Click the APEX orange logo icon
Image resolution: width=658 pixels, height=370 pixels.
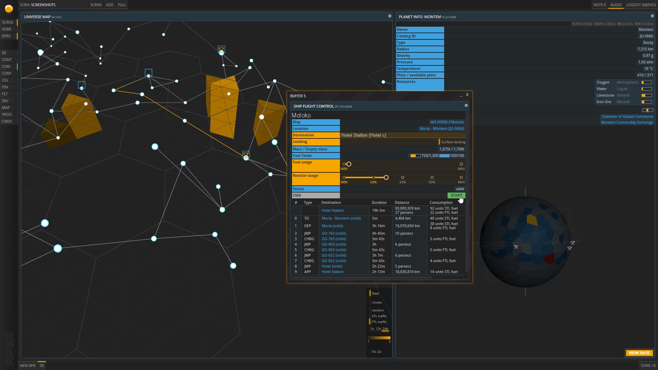9,9
